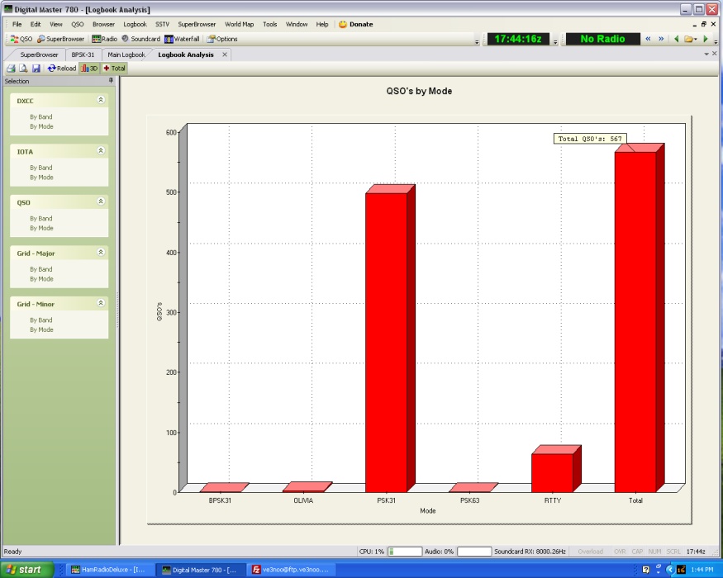
Task: Toggle 3D chart view
Action: (89, 69)
